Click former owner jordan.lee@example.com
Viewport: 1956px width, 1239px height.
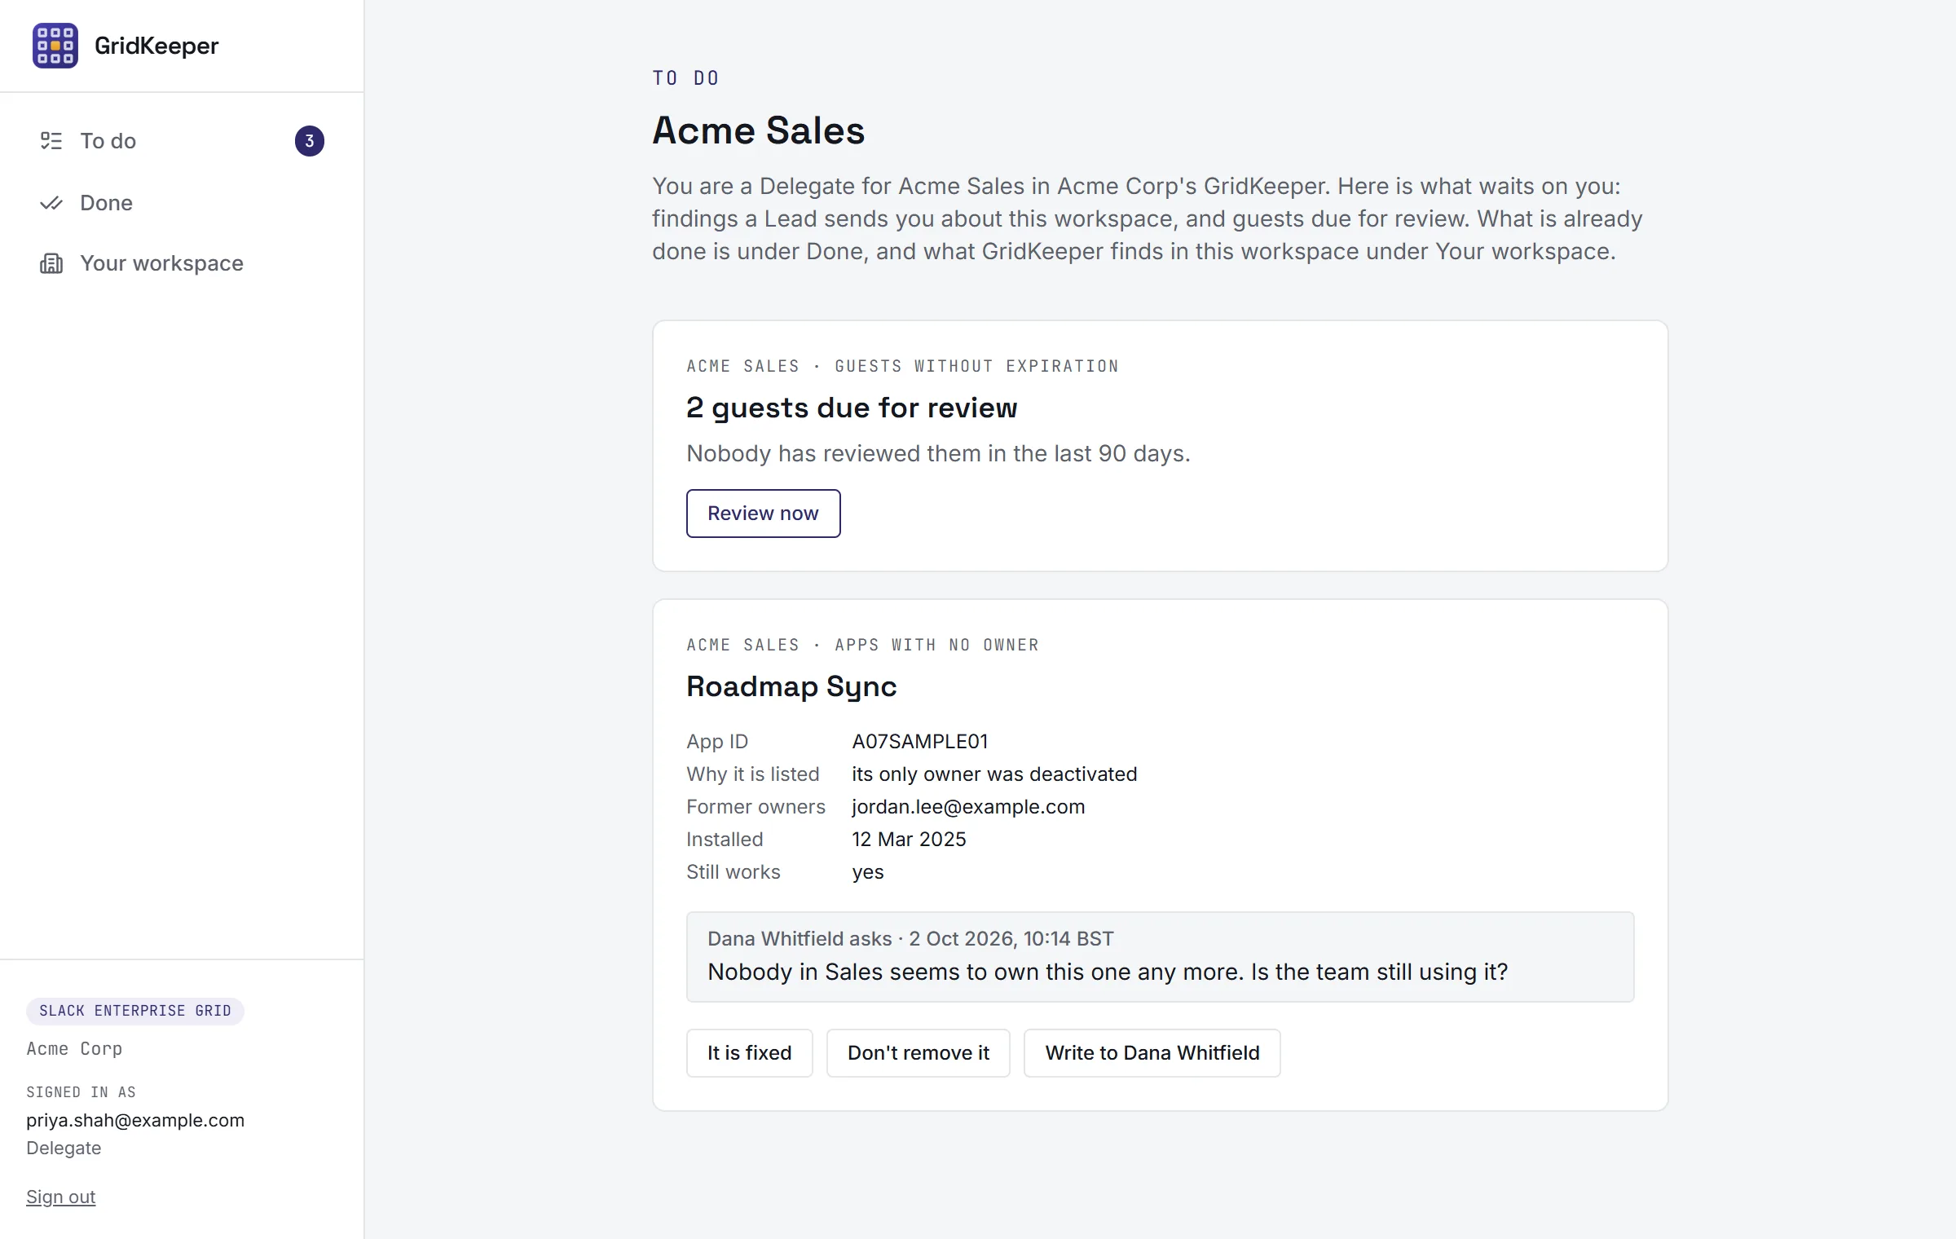tap(968, 807)
